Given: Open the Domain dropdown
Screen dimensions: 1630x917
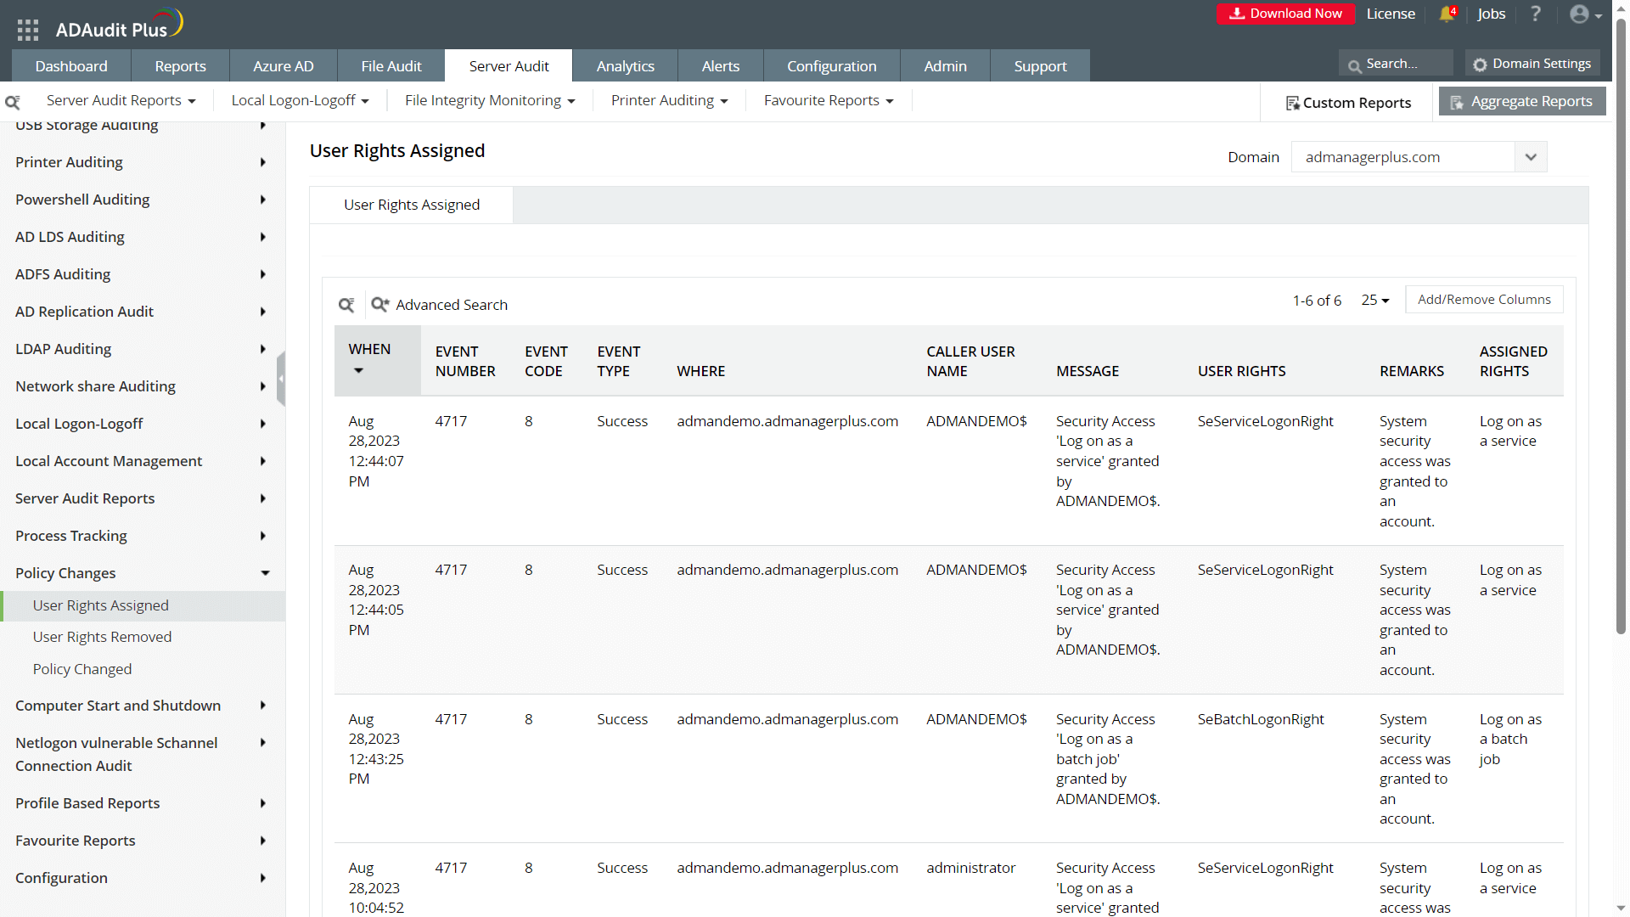Looking at the screenshot, I should coord(1531,157).
